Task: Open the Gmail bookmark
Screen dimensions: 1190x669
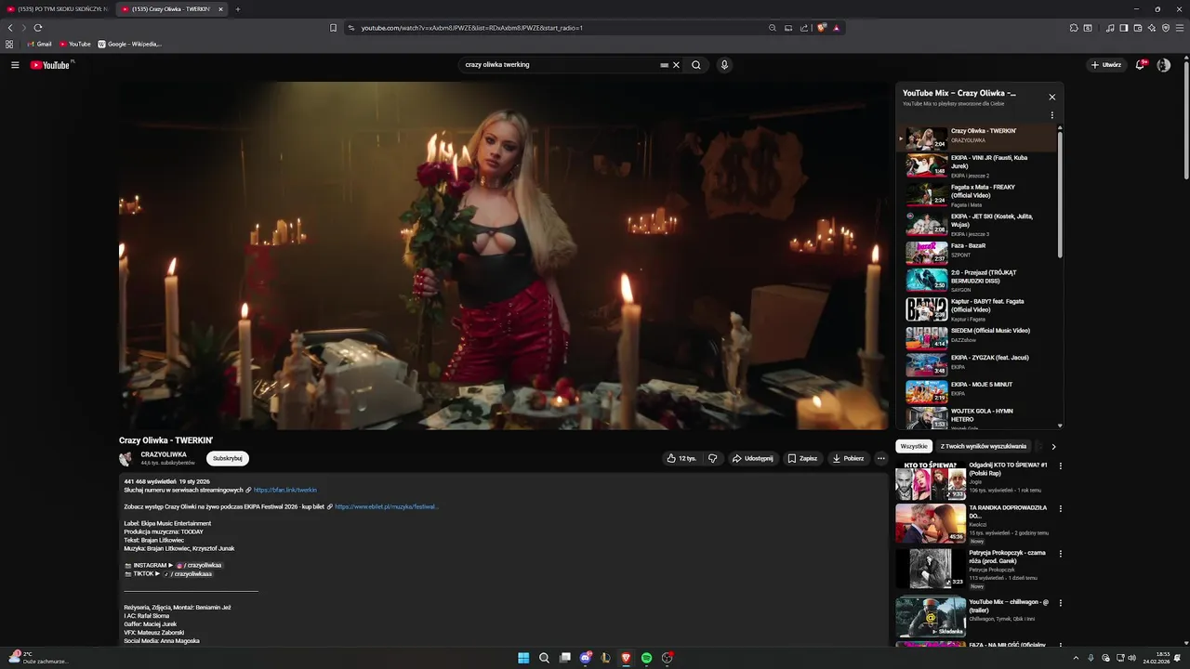Action: pos(39,44)
